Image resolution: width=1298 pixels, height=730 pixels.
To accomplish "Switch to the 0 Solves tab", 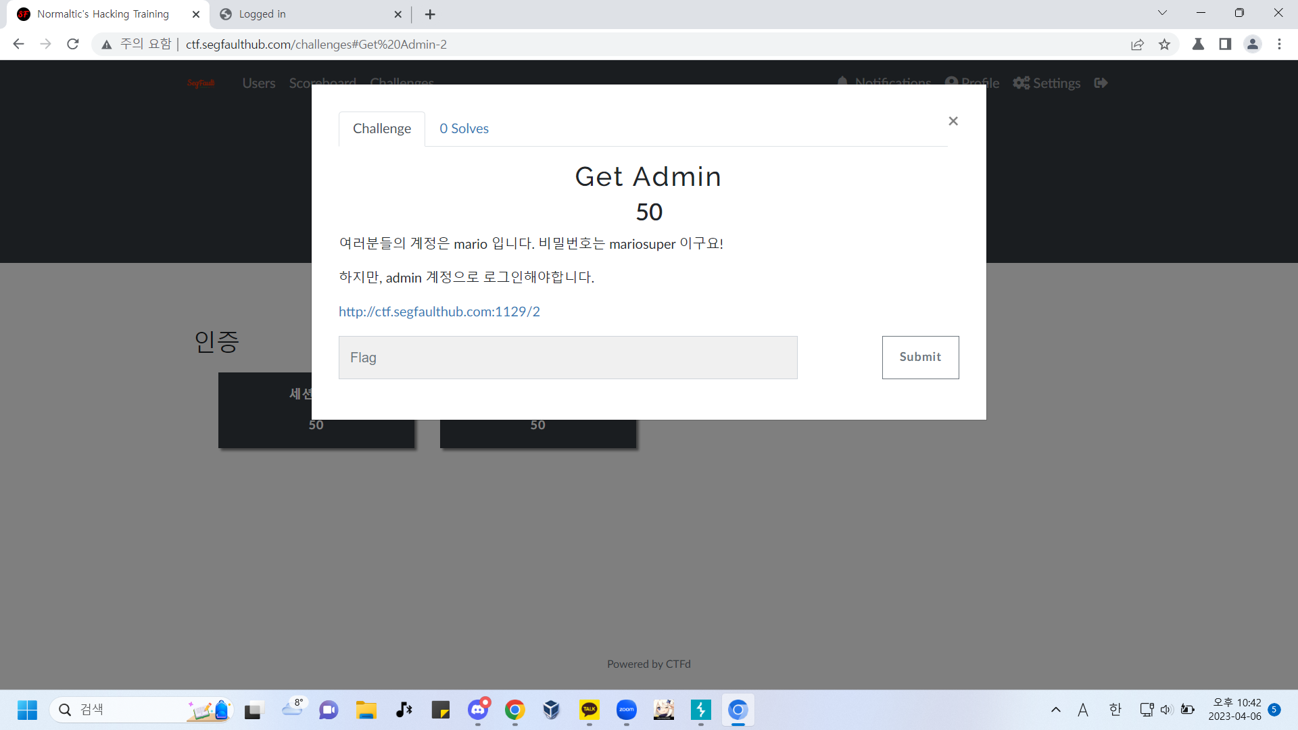I will pos(464,128).
